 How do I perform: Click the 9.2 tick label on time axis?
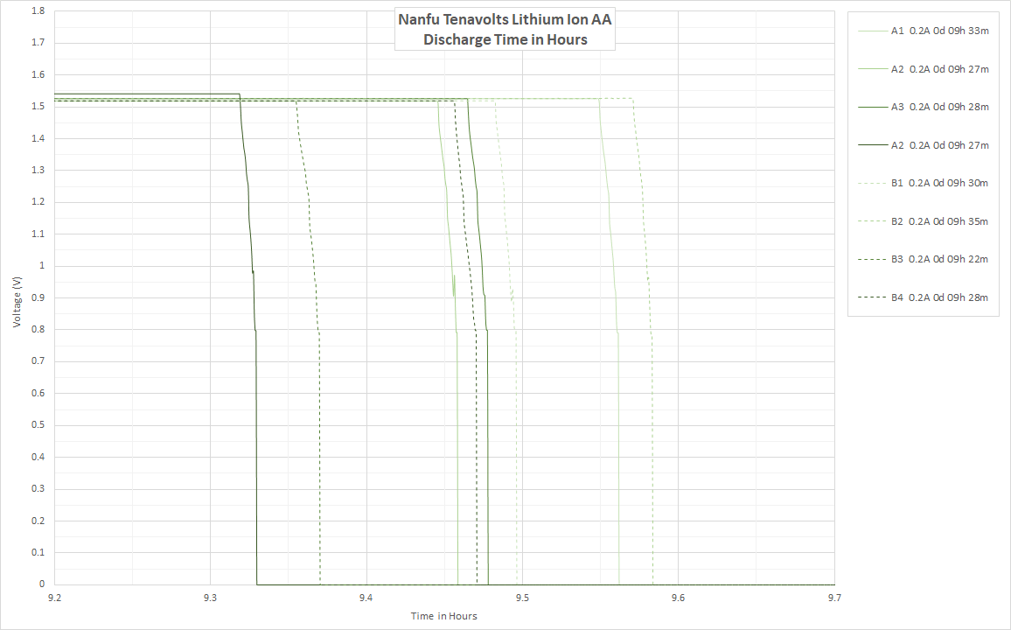(x=54, y=598)
